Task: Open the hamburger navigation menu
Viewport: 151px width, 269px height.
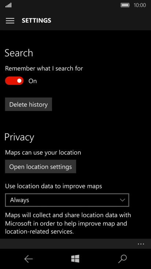Action: click(10, 20)
